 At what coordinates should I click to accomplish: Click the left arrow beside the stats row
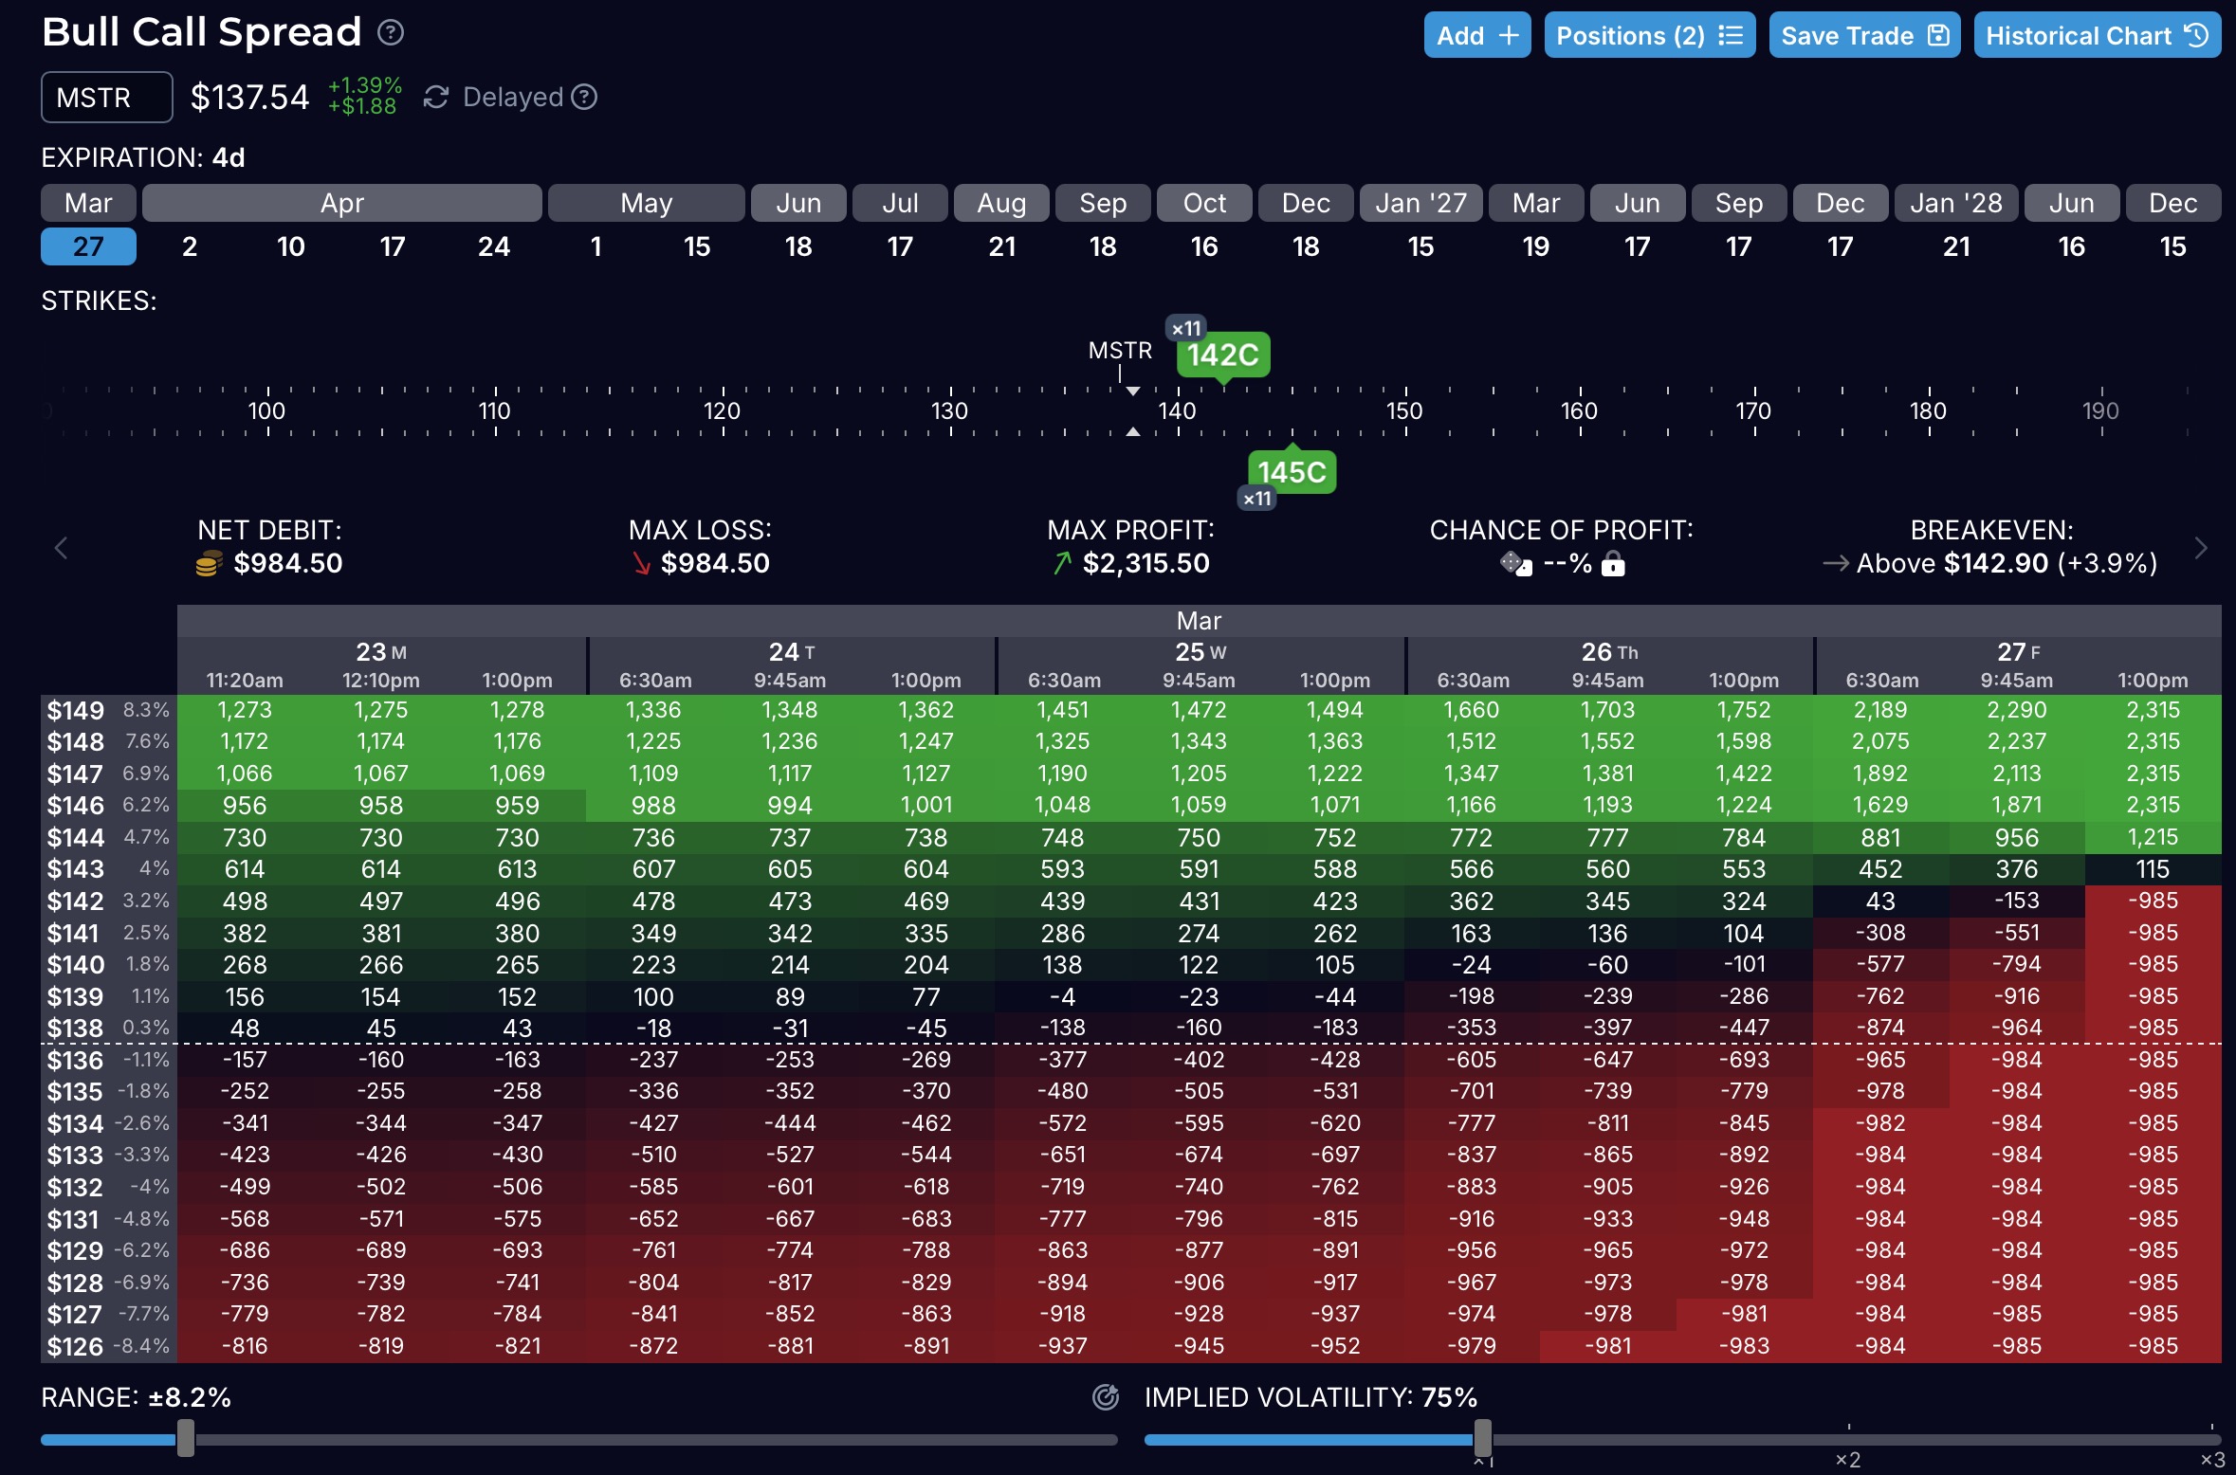62,548
